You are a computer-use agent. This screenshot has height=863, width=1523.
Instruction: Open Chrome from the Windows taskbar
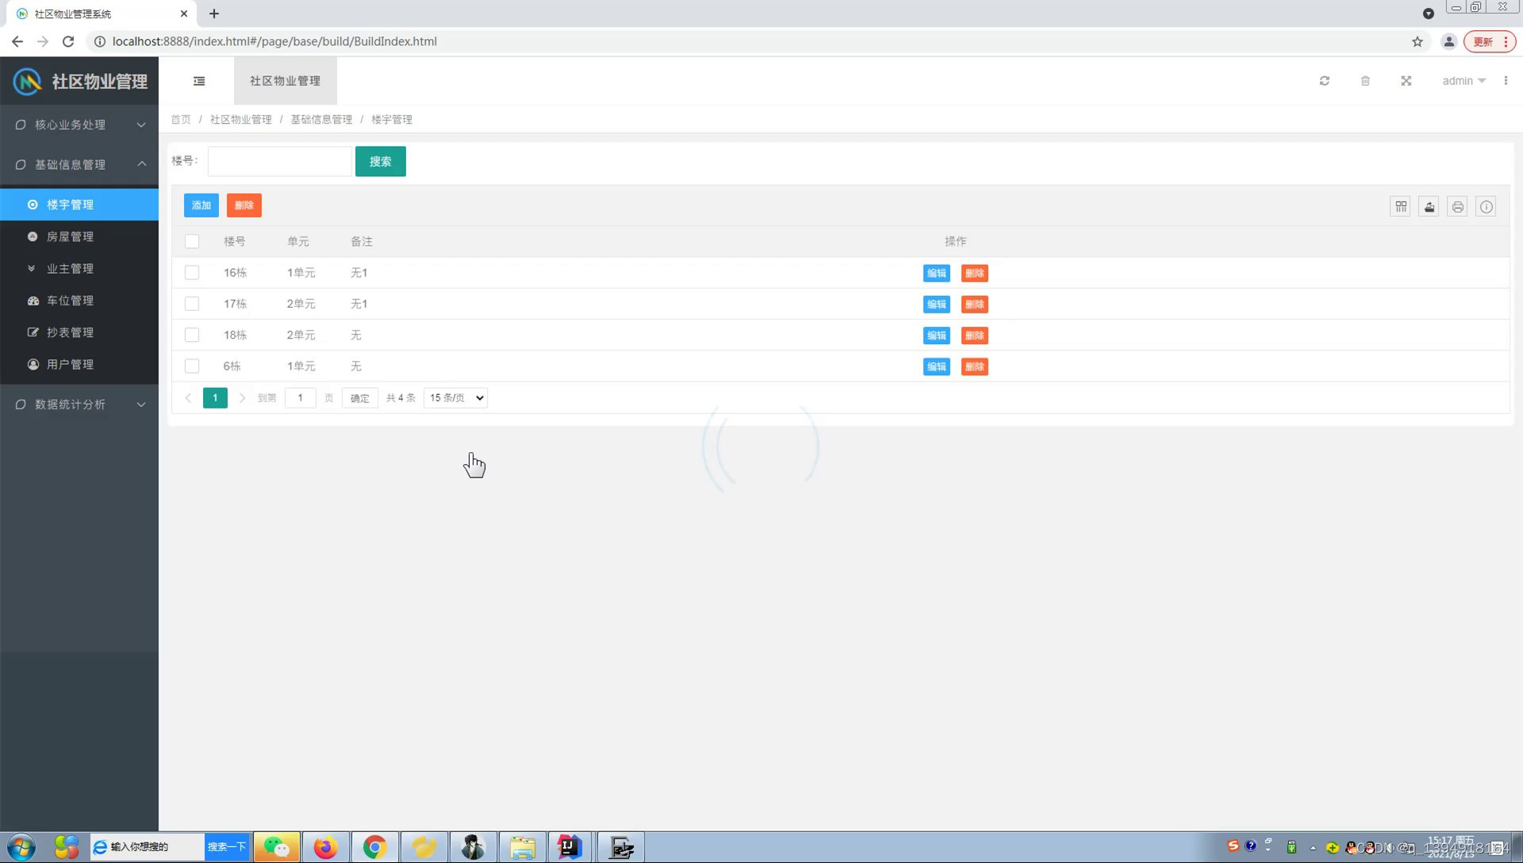(374, 847)
